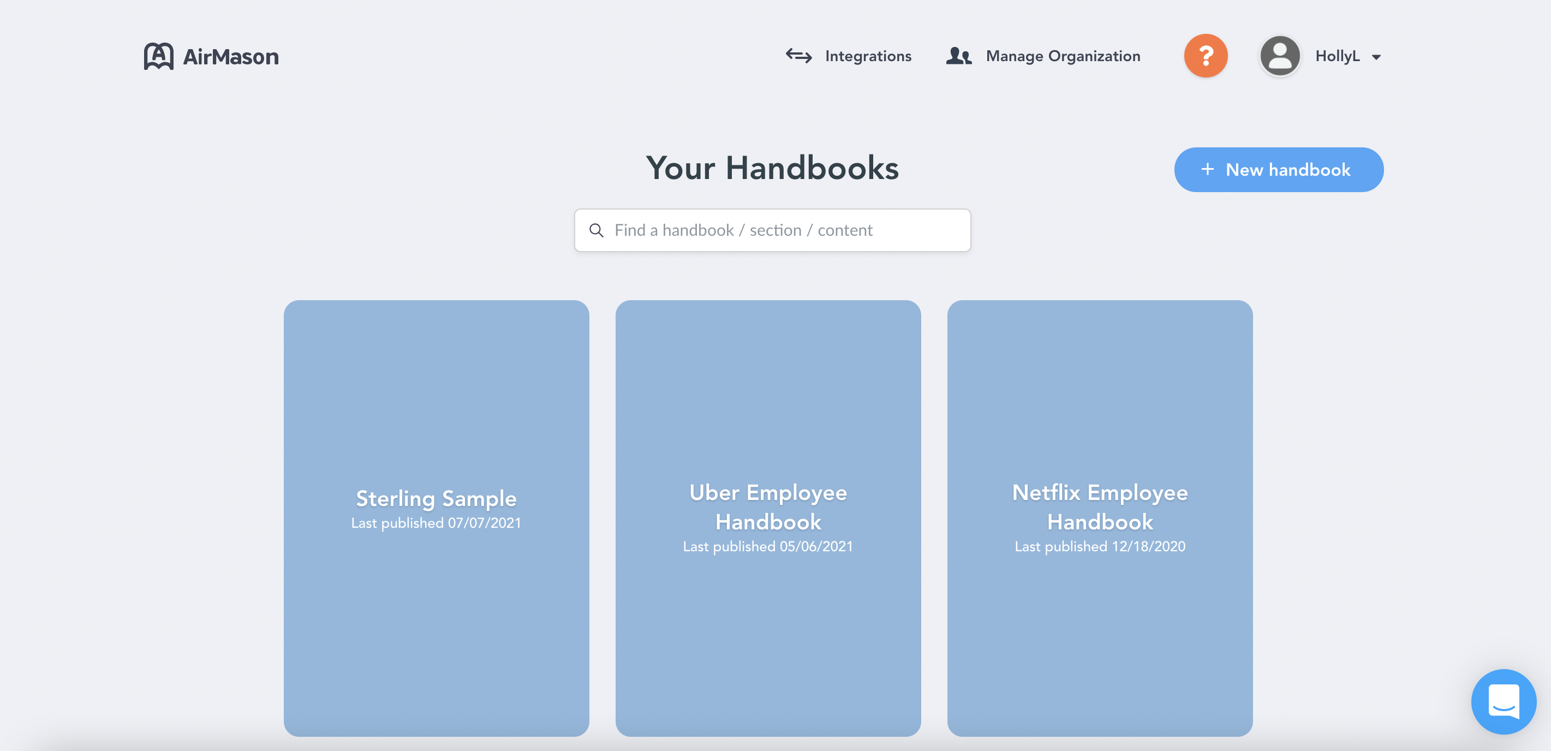Open the Uber Employee Handbook
Viewport: 1551px width, 751px height.
pyautogui.click(x=768, y=518)
